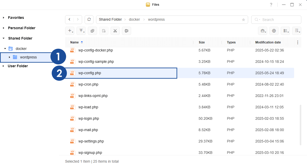307x166 pixels.
Task: Open the column options three-dot menu
Action: point(298,42)
